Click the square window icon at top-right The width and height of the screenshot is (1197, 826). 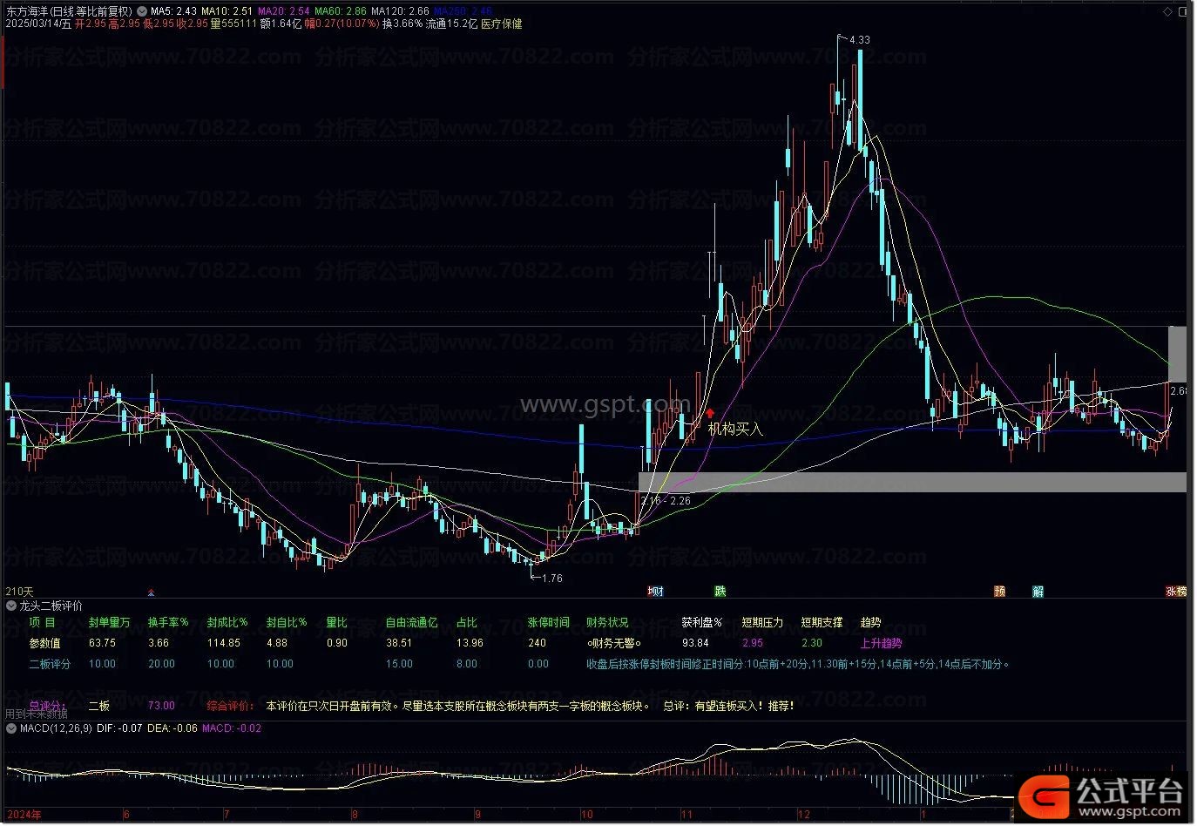click(1183, 11)
